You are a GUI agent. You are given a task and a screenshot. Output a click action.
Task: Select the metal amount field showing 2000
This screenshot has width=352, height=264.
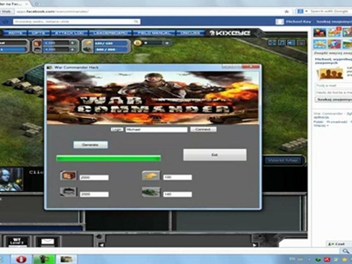[94, 177]
